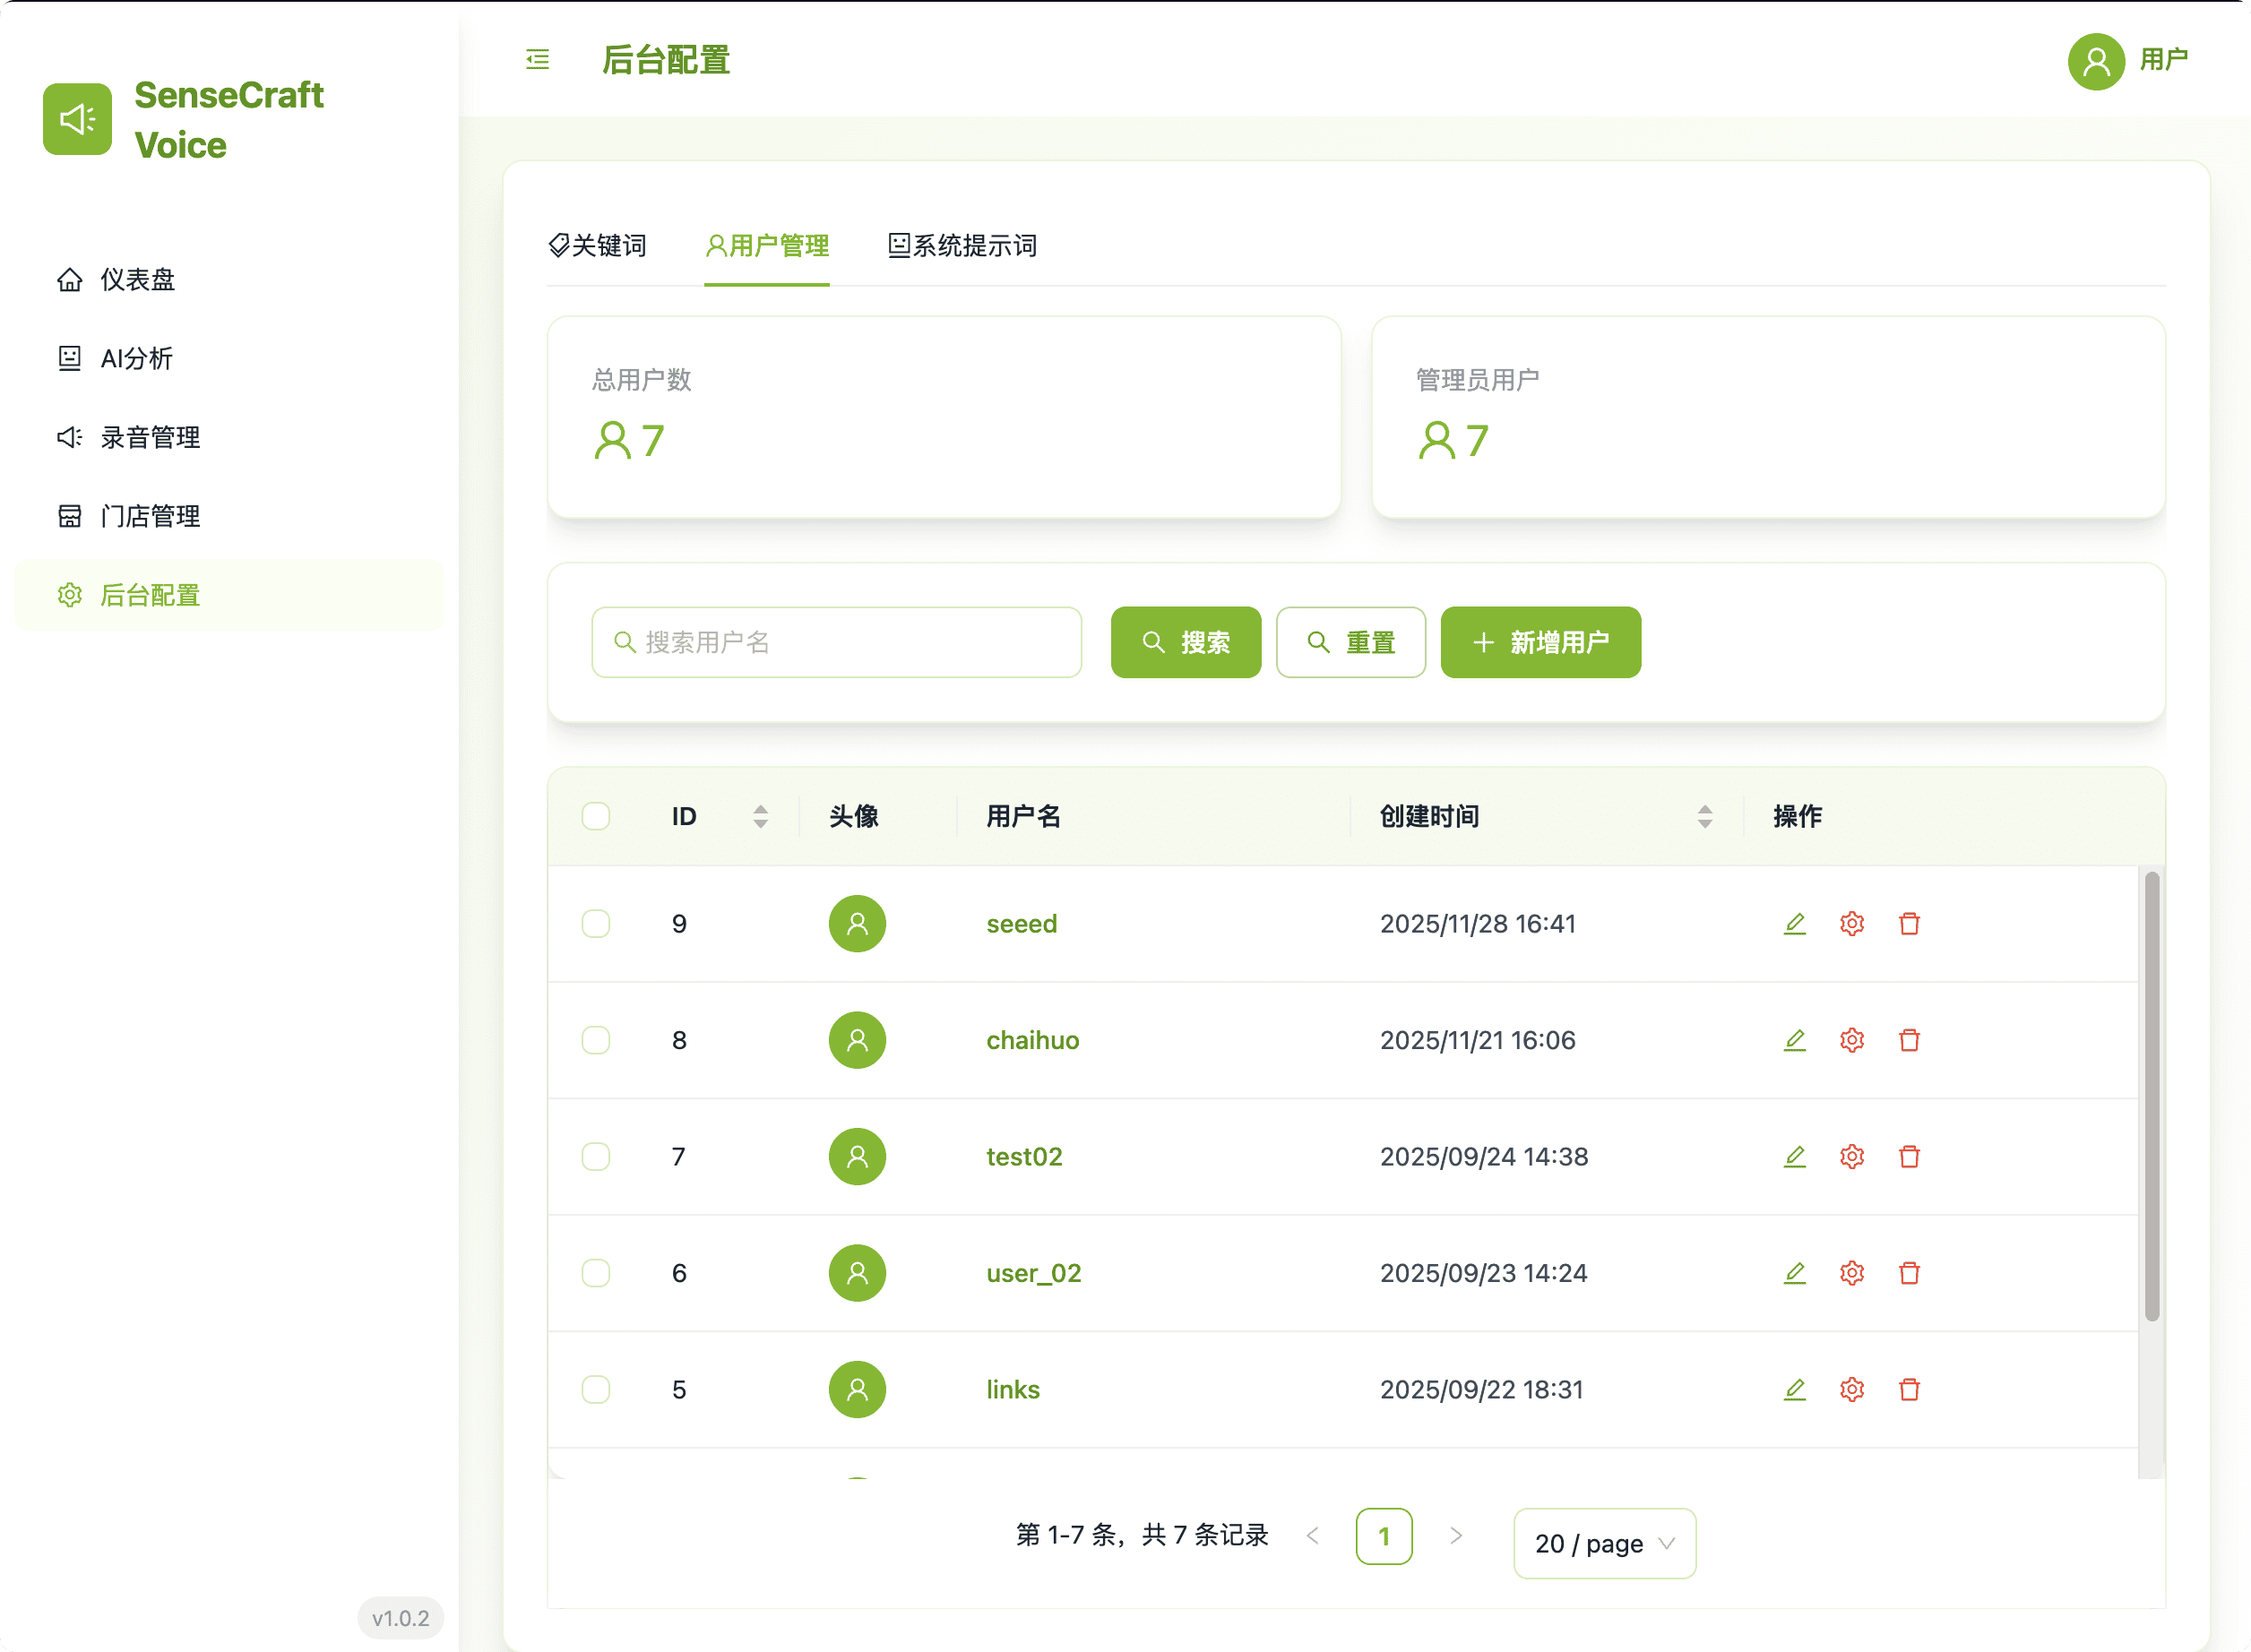Check the row checkbox for user_02

596,1273
